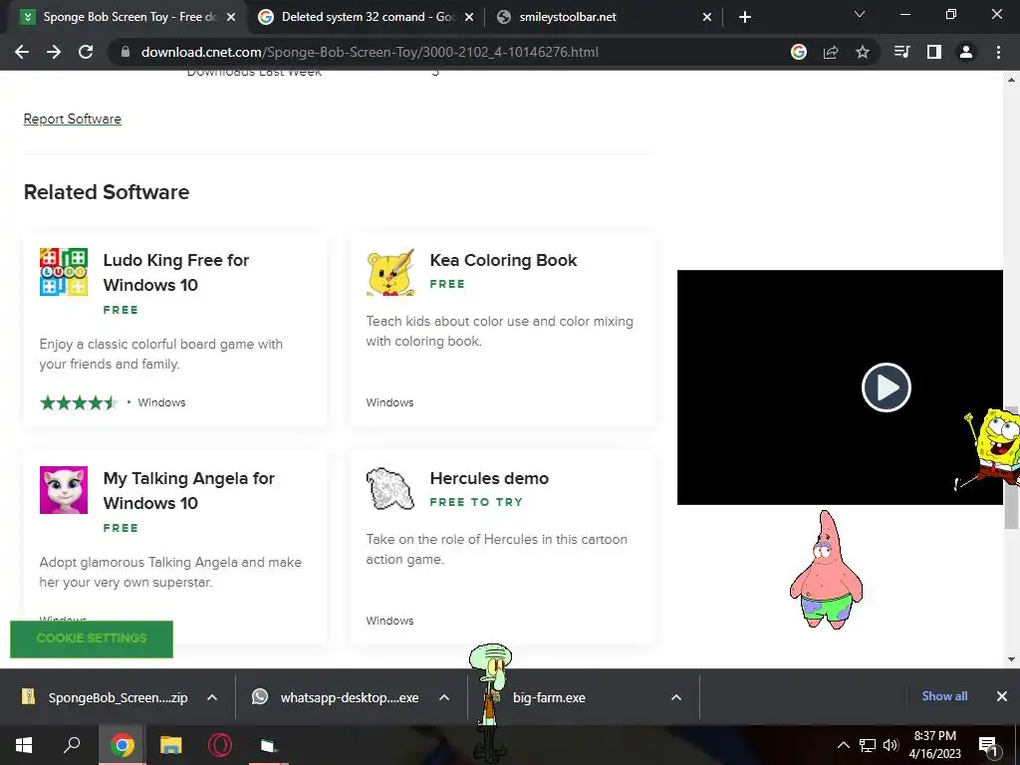Switch to Deleted system 32 comand tab
1020x765 pixels.
(x=366, y=17)
